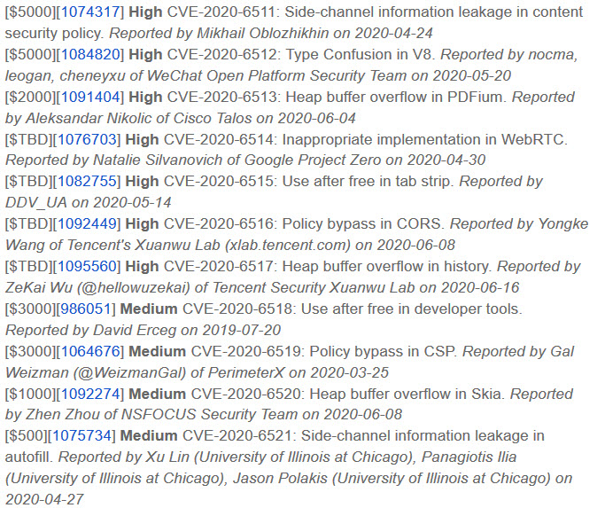
Task: Click the name Natalie Silvanovich
Action: point(158,160)
